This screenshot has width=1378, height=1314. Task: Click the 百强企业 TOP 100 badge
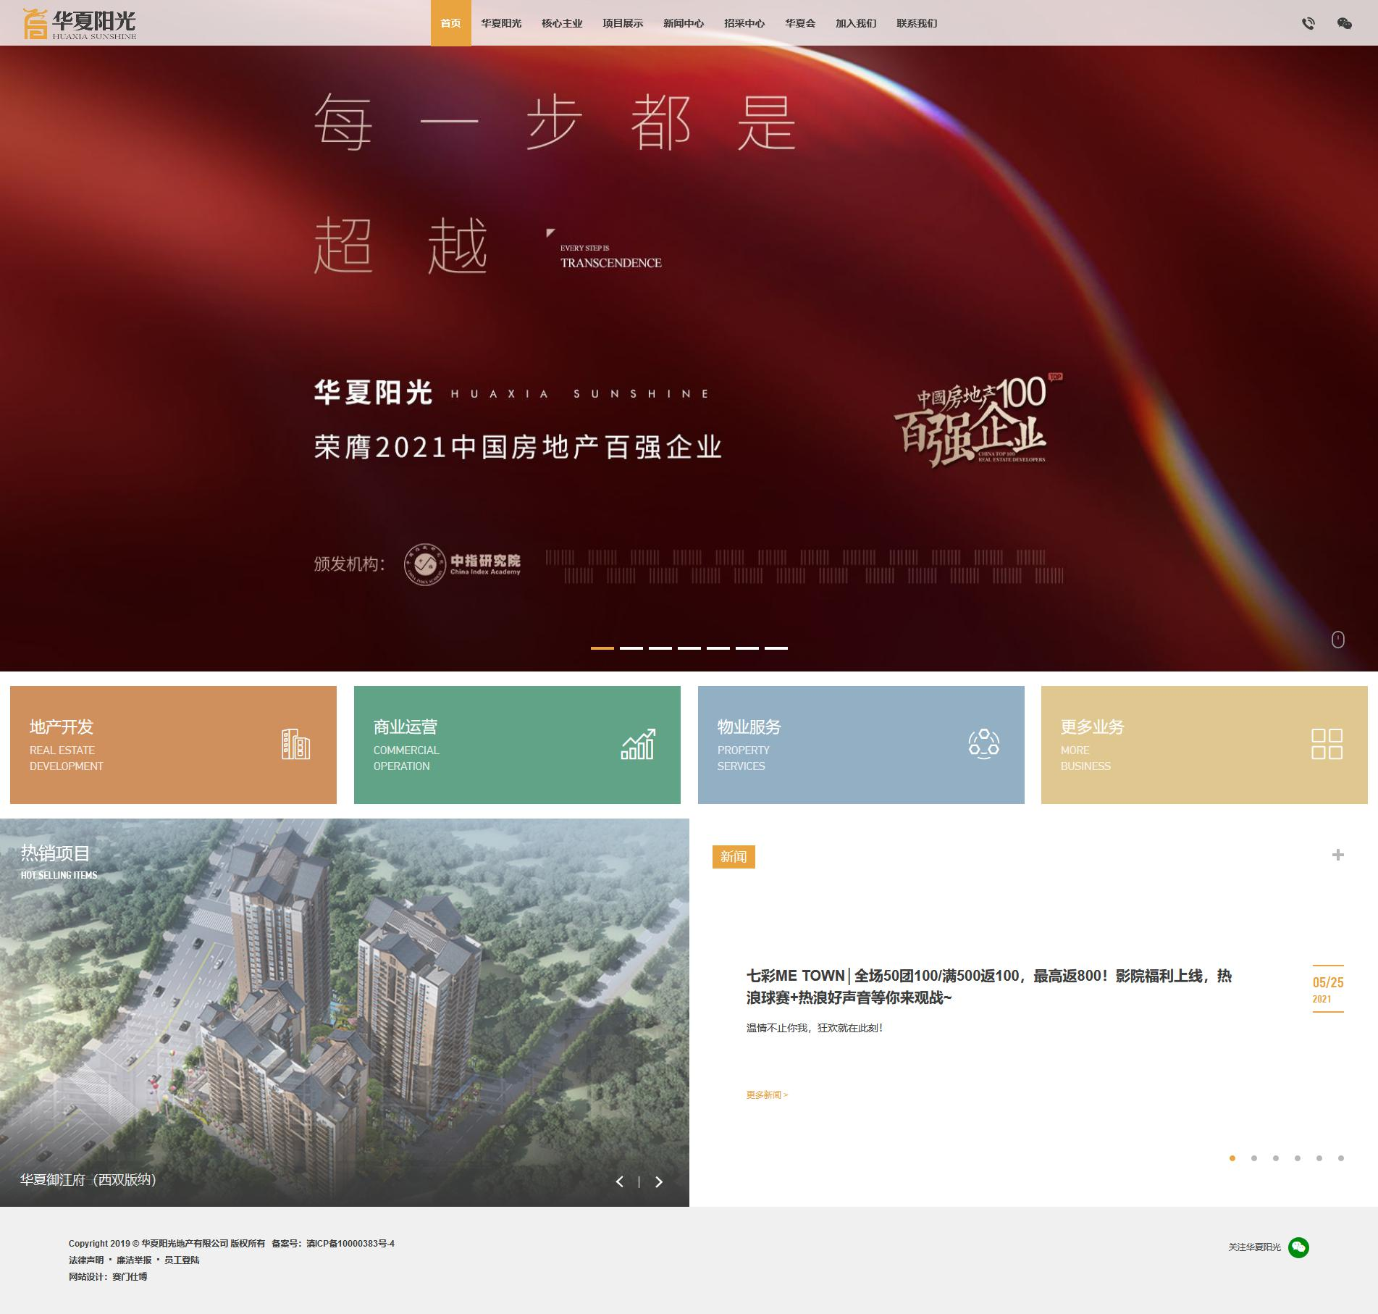click(978, 420)
